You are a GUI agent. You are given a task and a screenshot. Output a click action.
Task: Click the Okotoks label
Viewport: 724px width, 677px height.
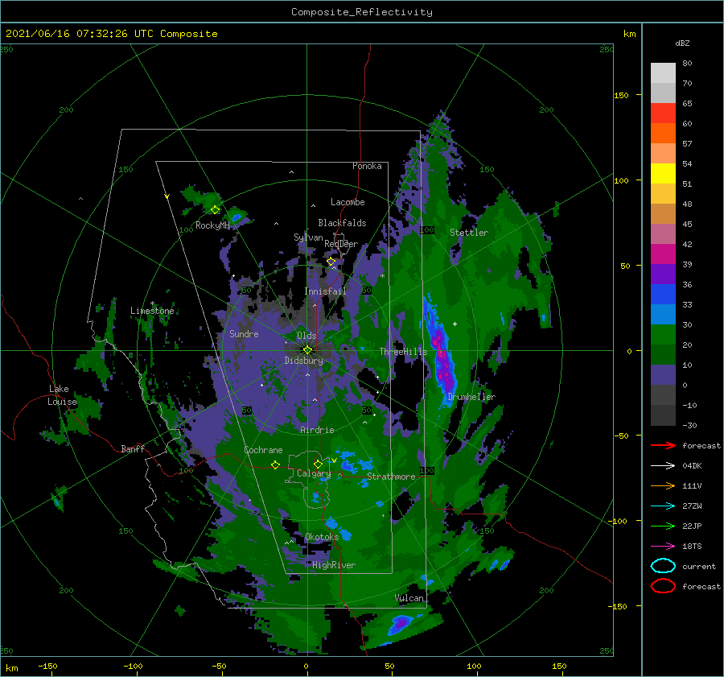point(322,537)
